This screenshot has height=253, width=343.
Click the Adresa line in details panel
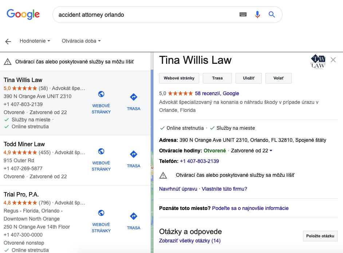click(243, 140)
